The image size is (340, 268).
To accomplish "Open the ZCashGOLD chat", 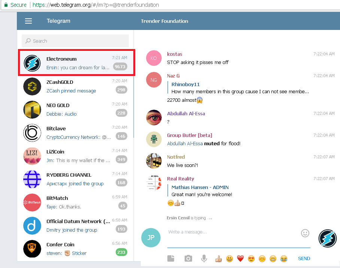I will (75, 86).
